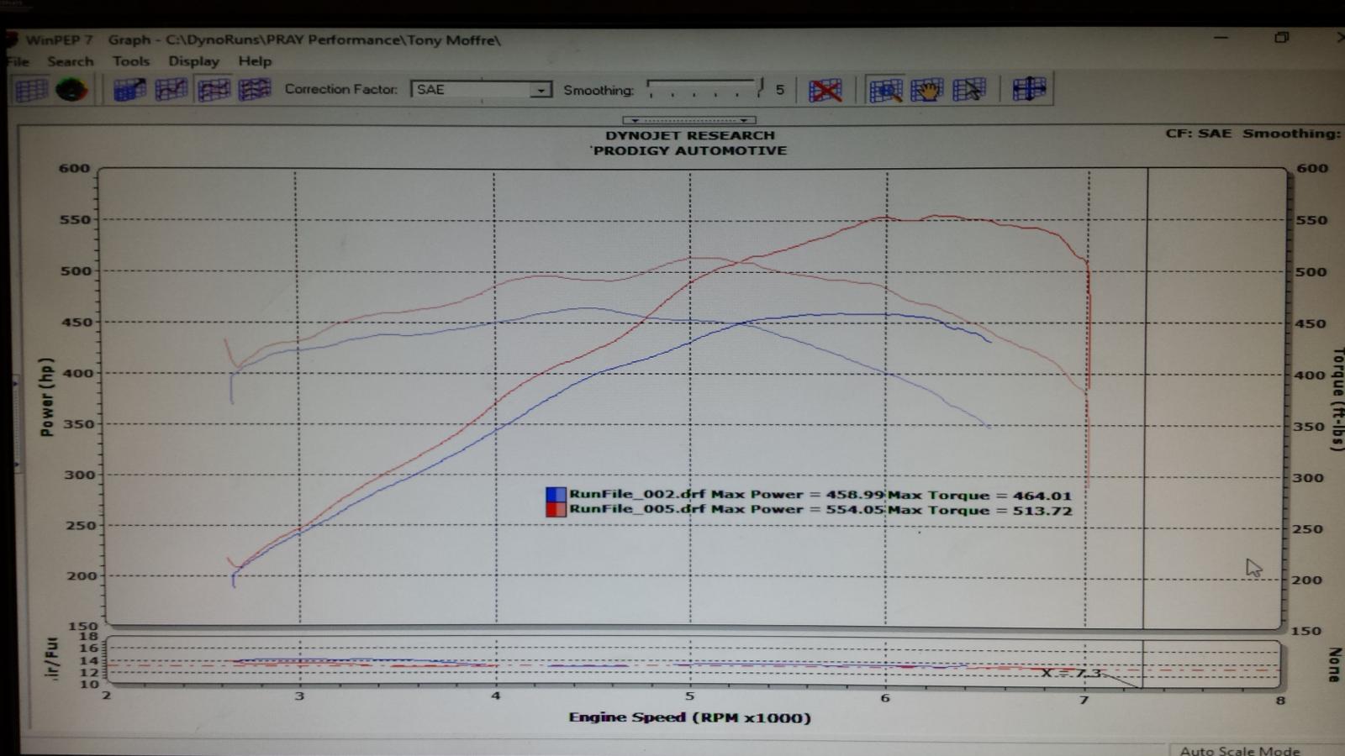This screenshot has height=756, width=1345.
Task: Open the run data table grid icon
Action: (31, 90)
